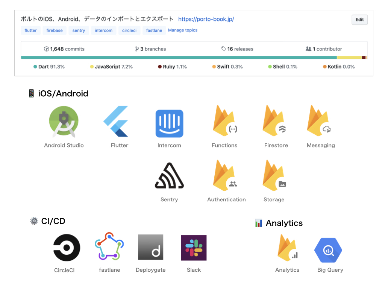Click the Android Studio logo icon
Viewport: 385px width, 289px height.
[x=64, y=122]
